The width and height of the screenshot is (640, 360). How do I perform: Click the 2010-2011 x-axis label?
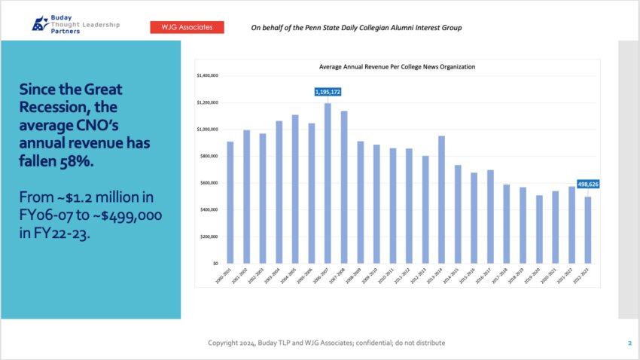click(x=386, y=276)
